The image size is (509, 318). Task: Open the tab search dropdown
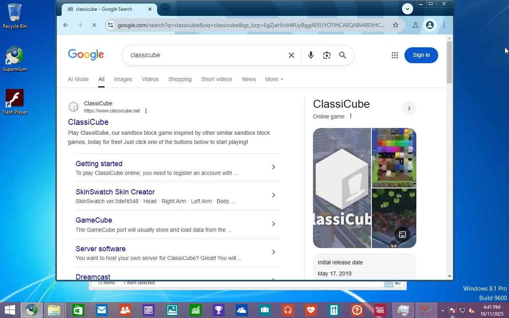click(x=408, y=9)
